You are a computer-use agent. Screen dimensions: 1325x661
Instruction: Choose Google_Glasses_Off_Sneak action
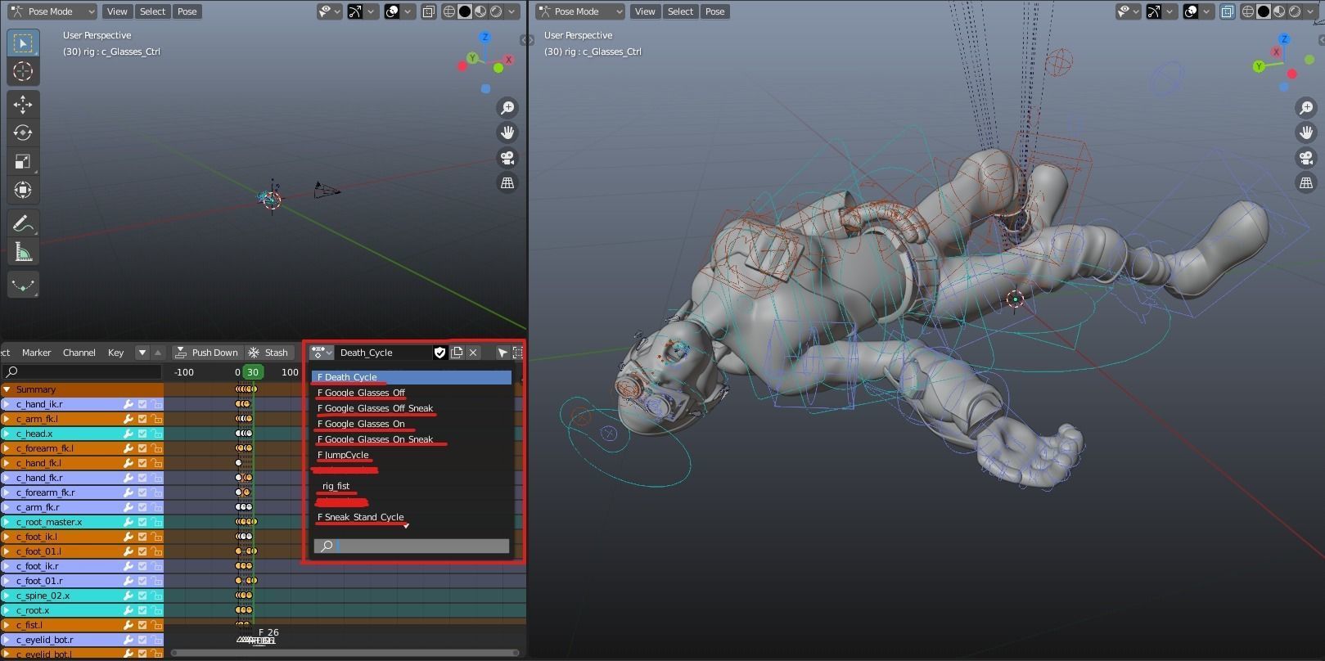(x=412, y=408)
